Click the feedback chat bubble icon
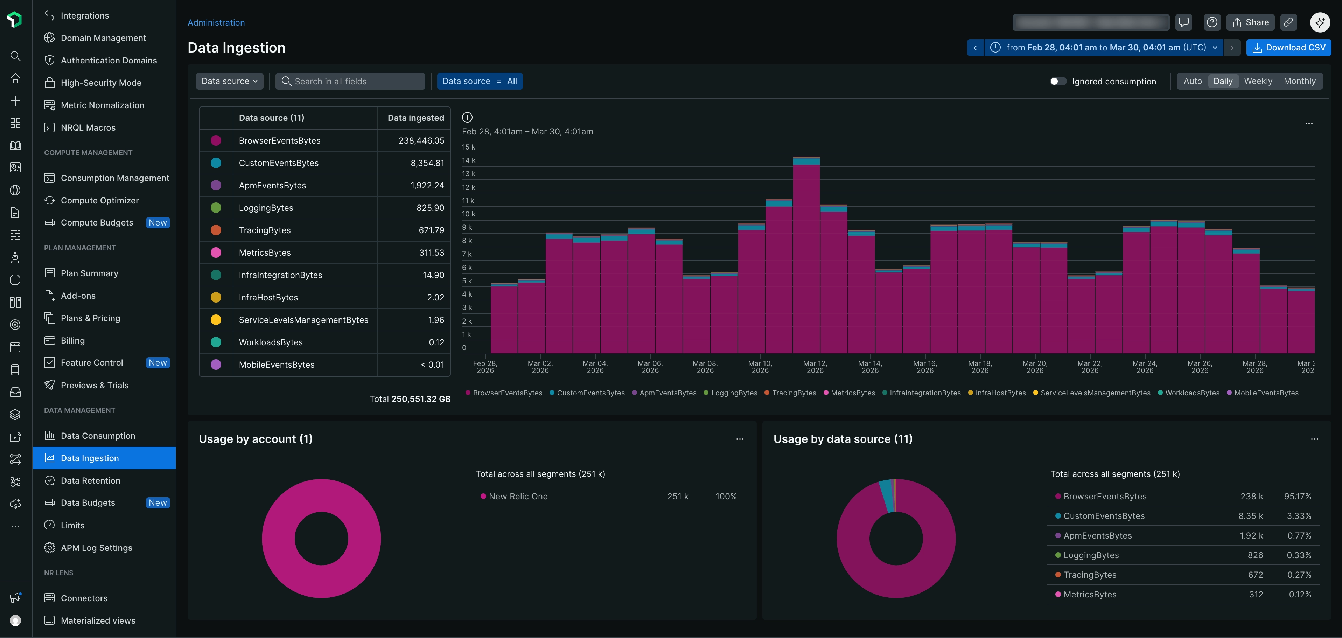 (x=1184, y=22)
